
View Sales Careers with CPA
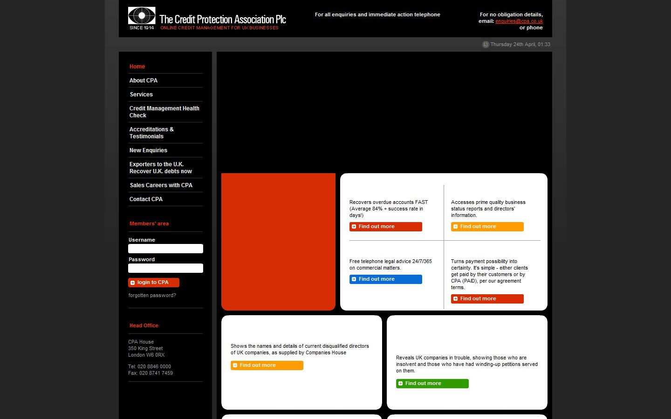tap(161, 185)
